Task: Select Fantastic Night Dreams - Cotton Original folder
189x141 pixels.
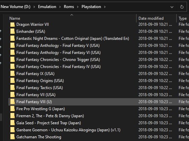Action: (x=73, y=39)
